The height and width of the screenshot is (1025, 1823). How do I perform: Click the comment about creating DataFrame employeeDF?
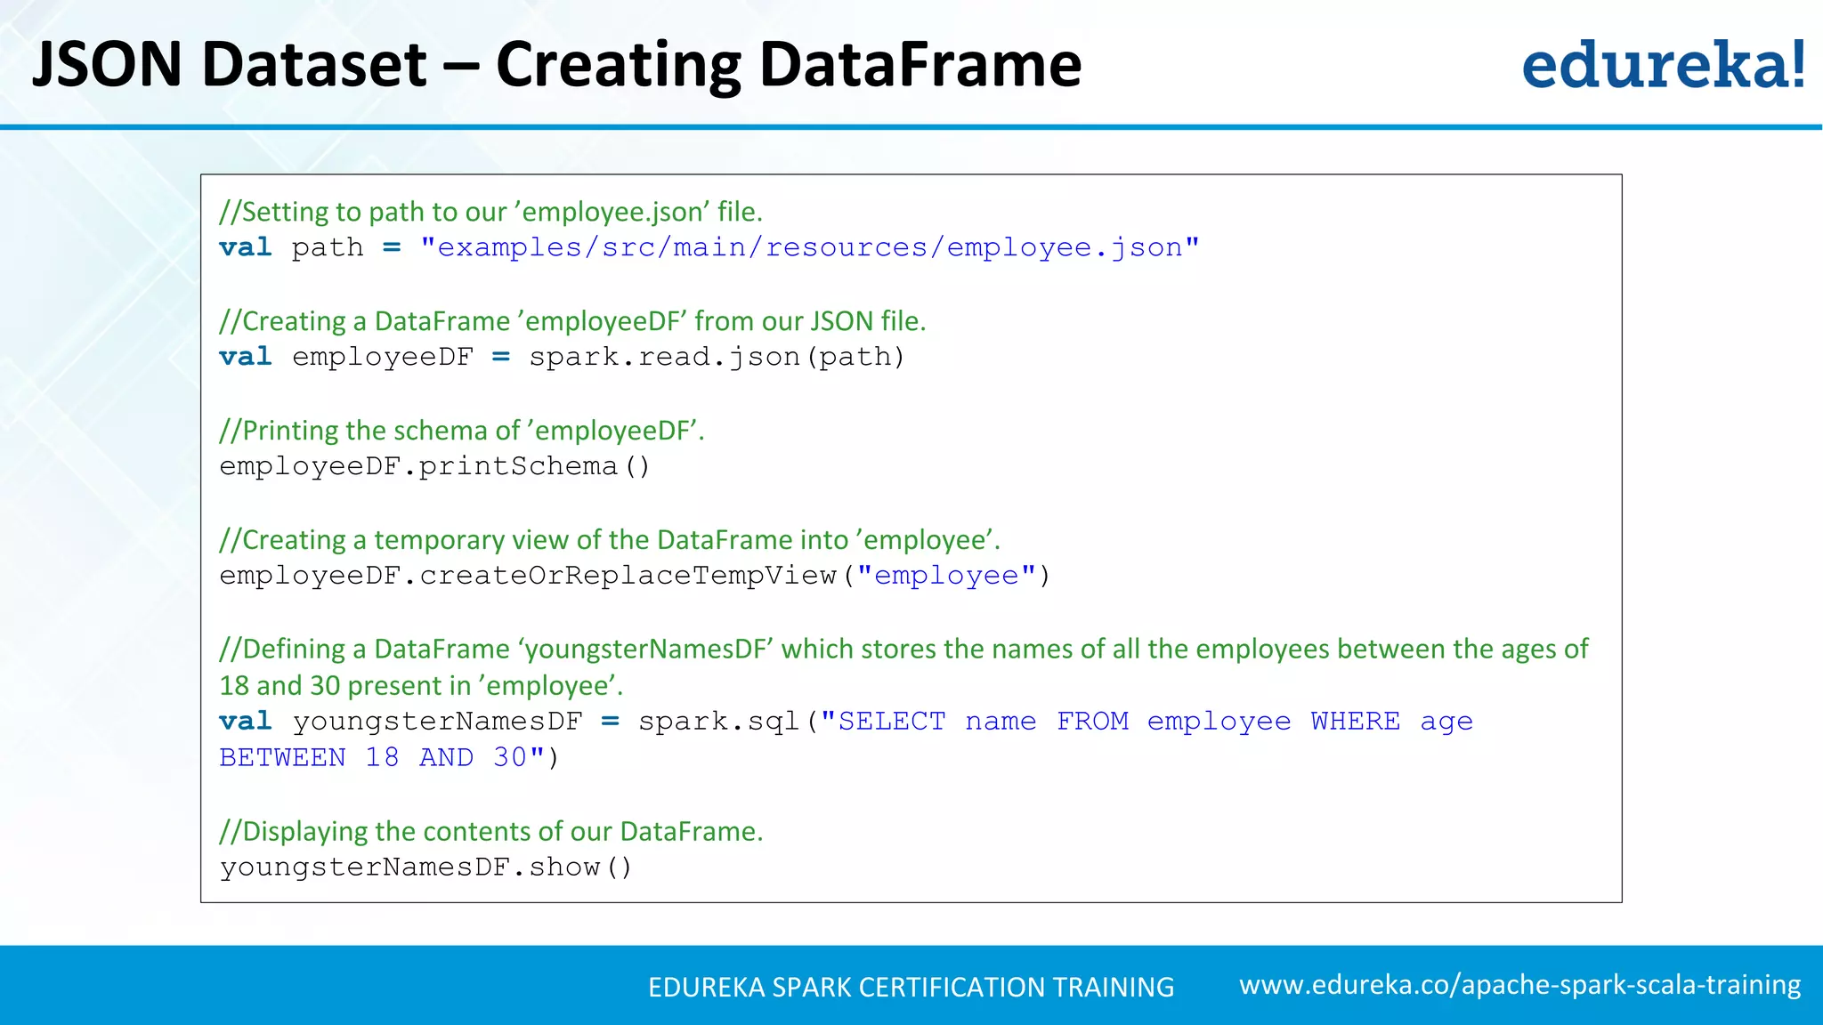click(572, 321)
